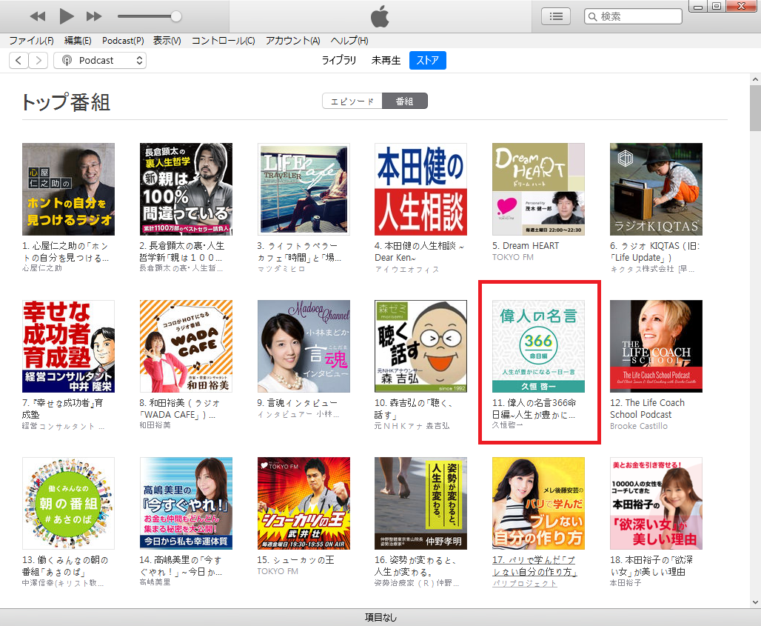Open the 幸せな成功者育成塾 artwork

coord(68,346)
